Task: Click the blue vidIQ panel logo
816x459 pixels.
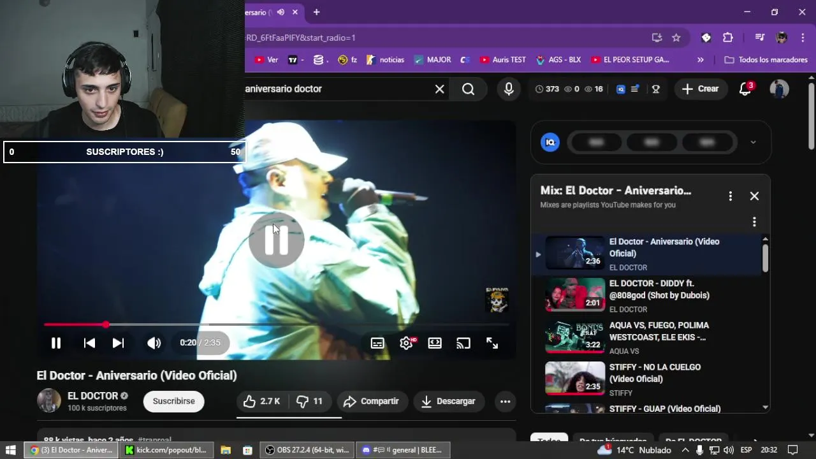Action: point(550,142)
